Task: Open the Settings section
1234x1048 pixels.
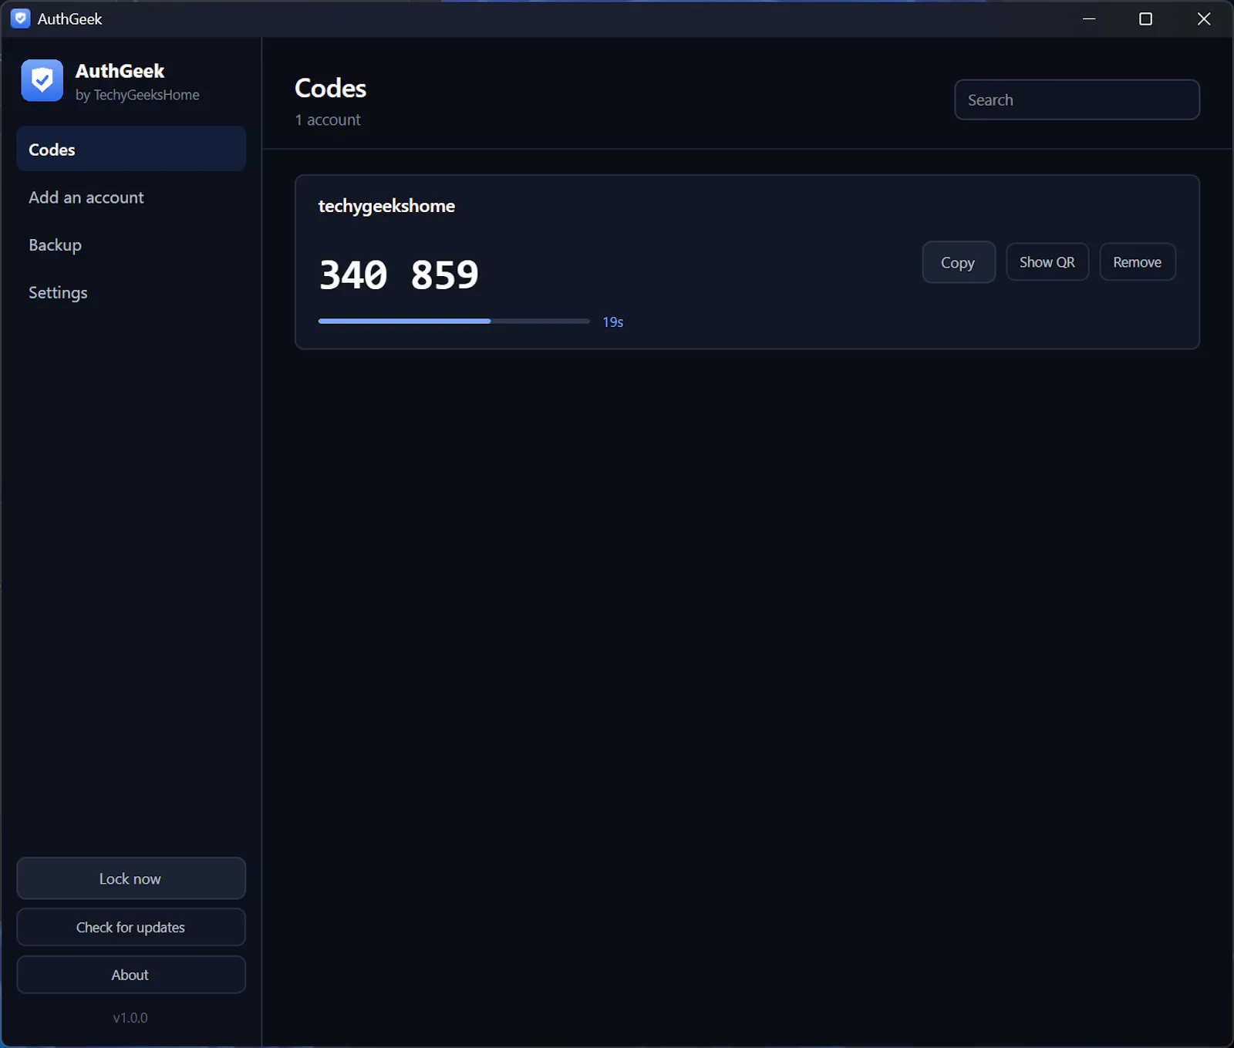Action: click(x=131, y=293)
